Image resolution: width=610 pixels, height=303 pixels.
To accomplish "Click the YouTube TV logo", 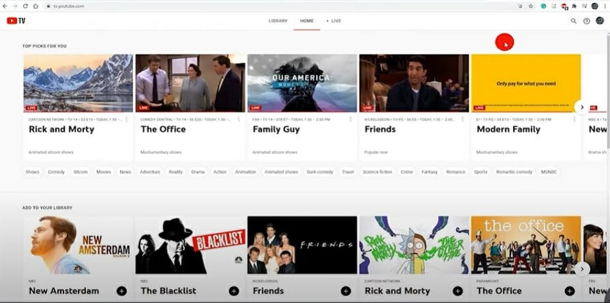I will pos(16,21).
